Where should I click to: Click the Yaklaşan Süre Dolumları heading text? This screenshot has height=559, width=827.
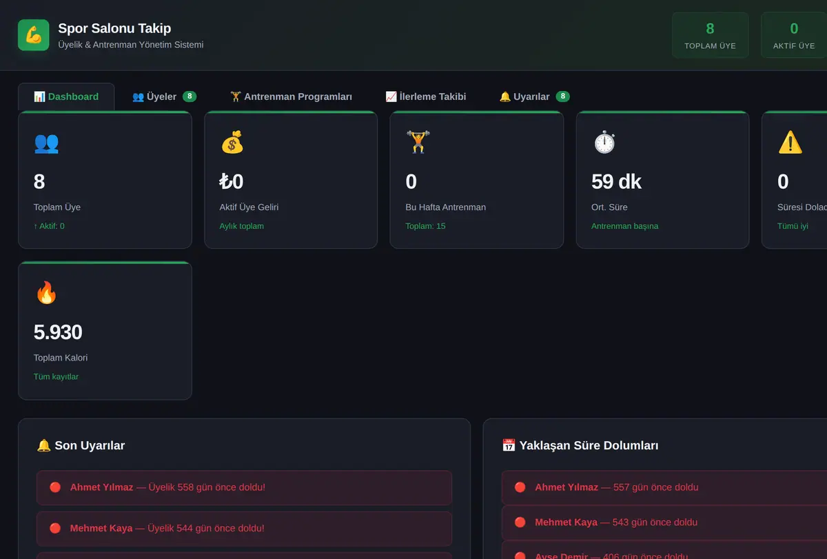click(589, 445)
